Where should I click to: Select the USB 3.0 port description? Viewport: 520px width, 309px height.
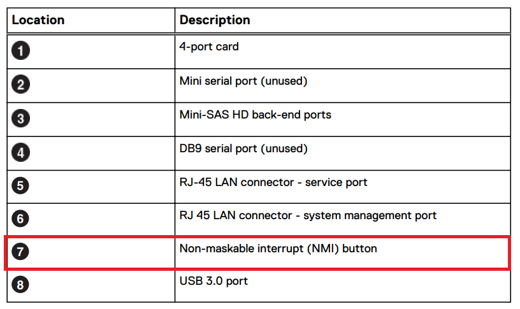pos(213,281)
